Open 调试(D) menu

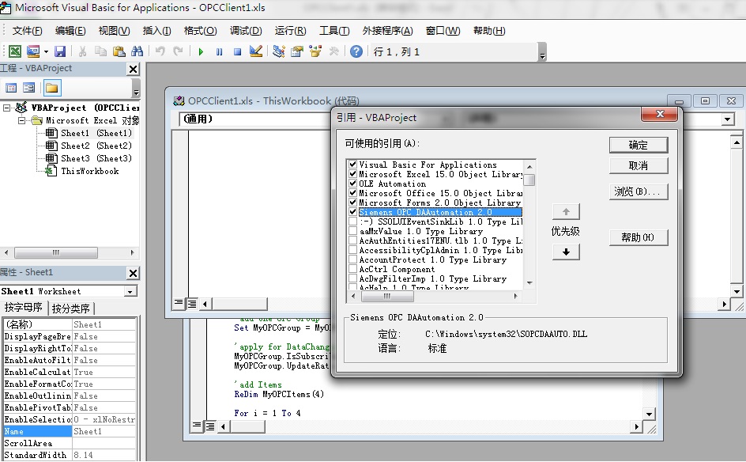coord(246,31)
